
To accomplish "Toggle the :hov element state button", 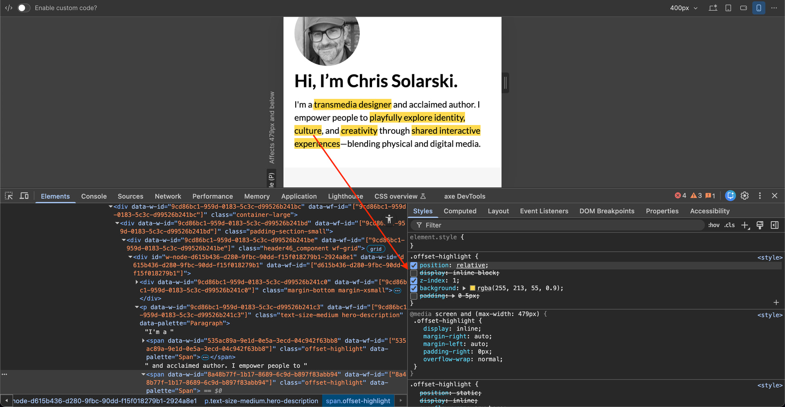I will tap(714, 225).
